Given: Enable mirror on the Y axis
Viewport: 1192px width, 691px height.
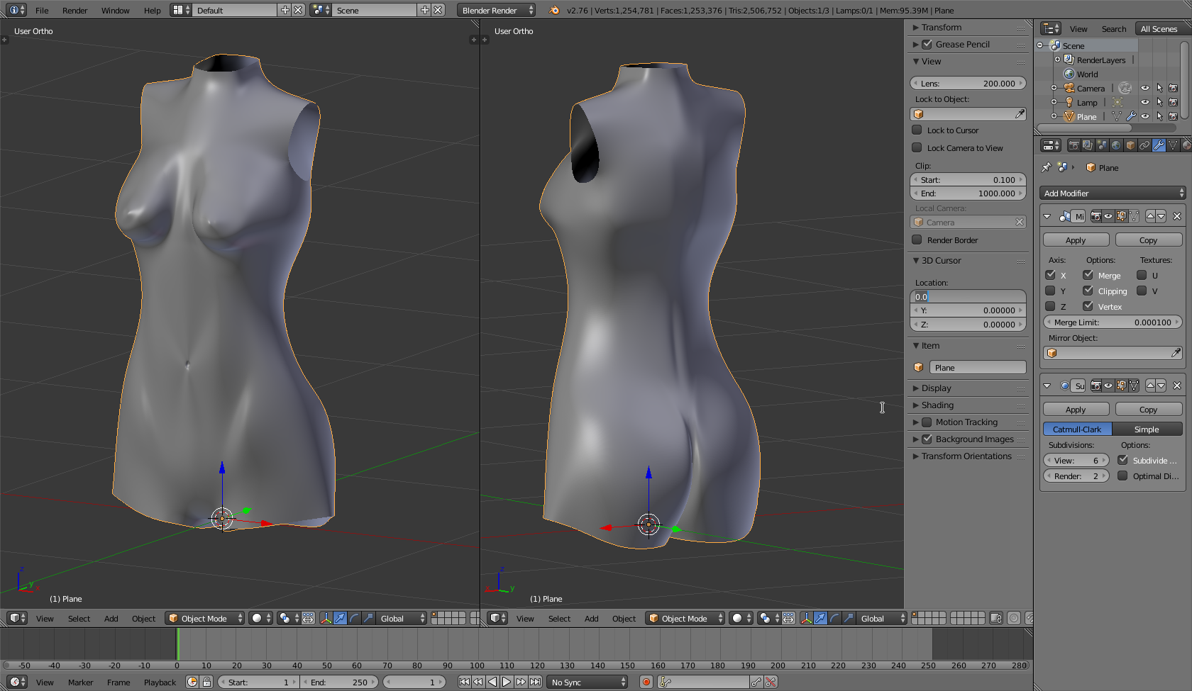Looking at the screenshot, I should (x=1050, y=291).
